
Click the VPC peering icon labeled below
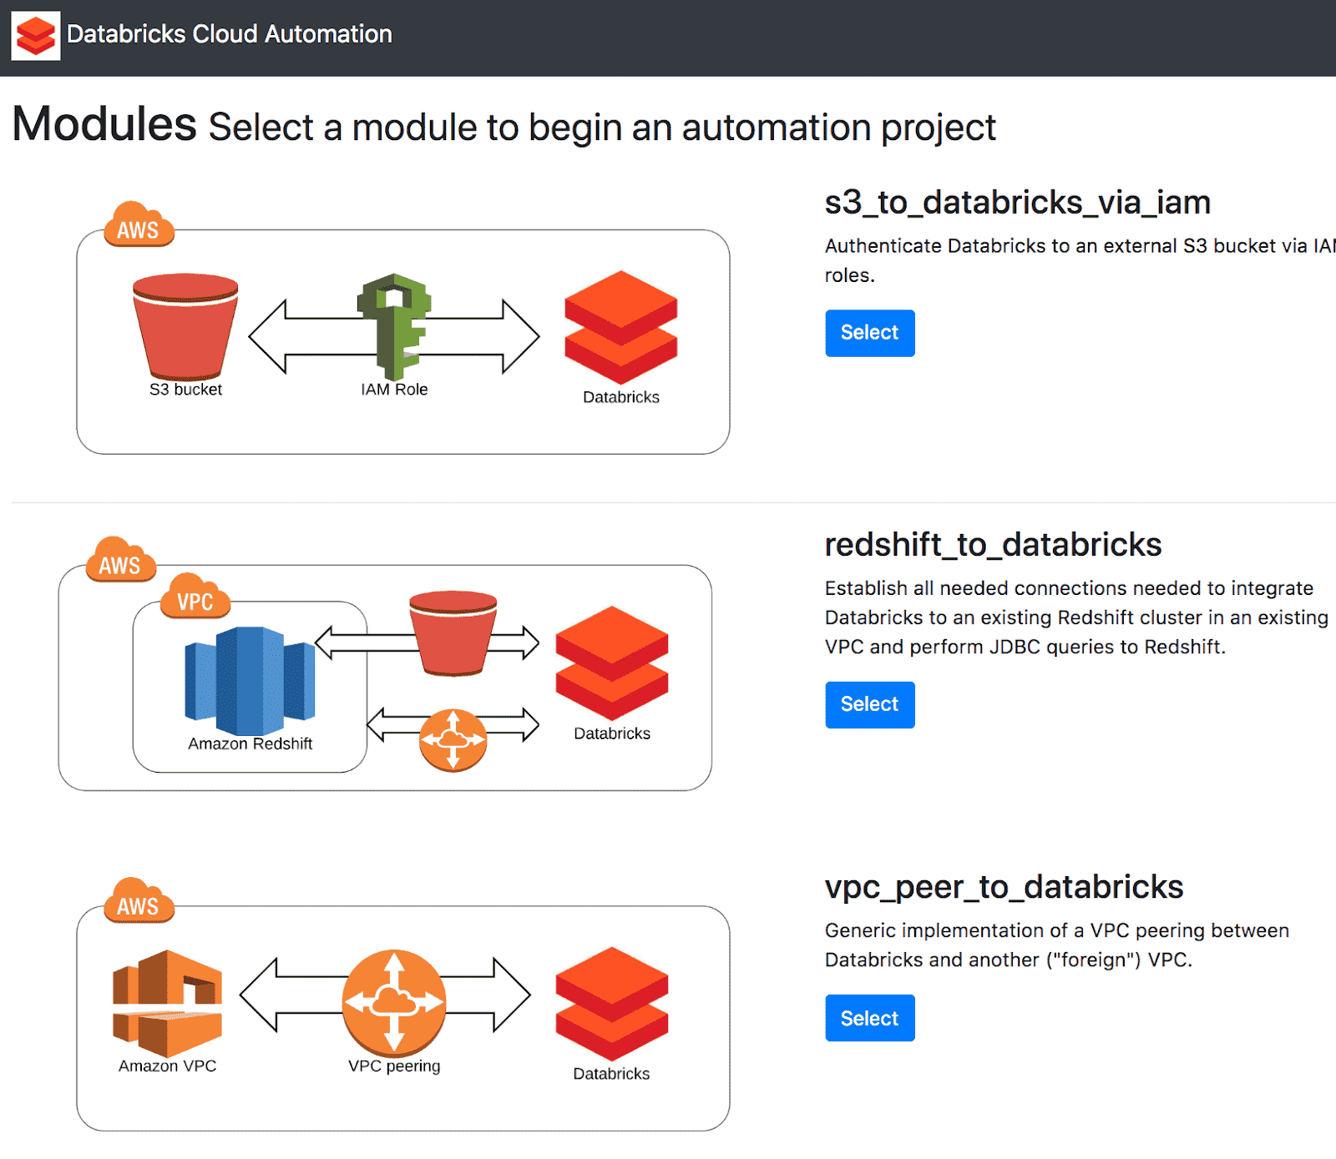(394, 1002)
